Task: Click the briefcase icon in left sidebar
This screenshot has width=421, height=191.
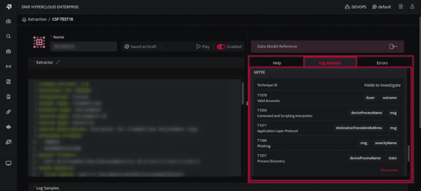Action: pos(8,51)
